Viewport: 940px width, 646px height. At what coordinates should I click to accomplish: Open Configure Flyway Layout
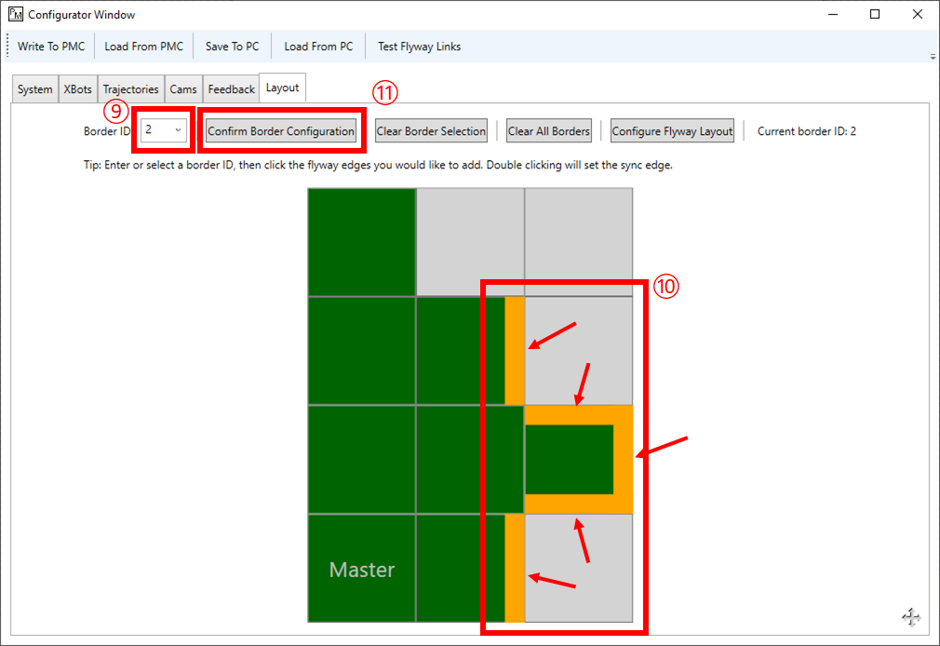click(672, 130)
